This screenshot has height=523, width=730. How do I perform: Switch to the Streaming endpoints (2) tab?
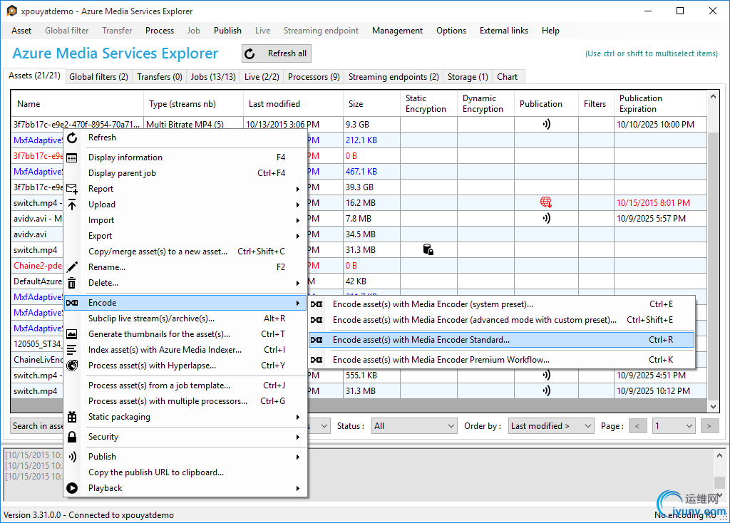click(x=394, y=77)
